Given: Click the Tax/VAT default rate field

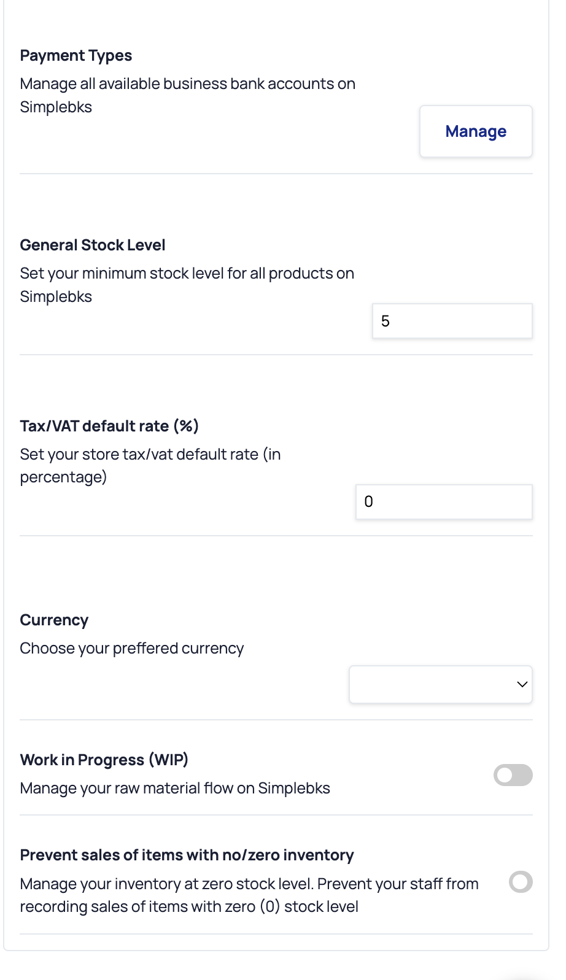Looking at the screenshot, I should pyautogui.click(x=443, y=501).
